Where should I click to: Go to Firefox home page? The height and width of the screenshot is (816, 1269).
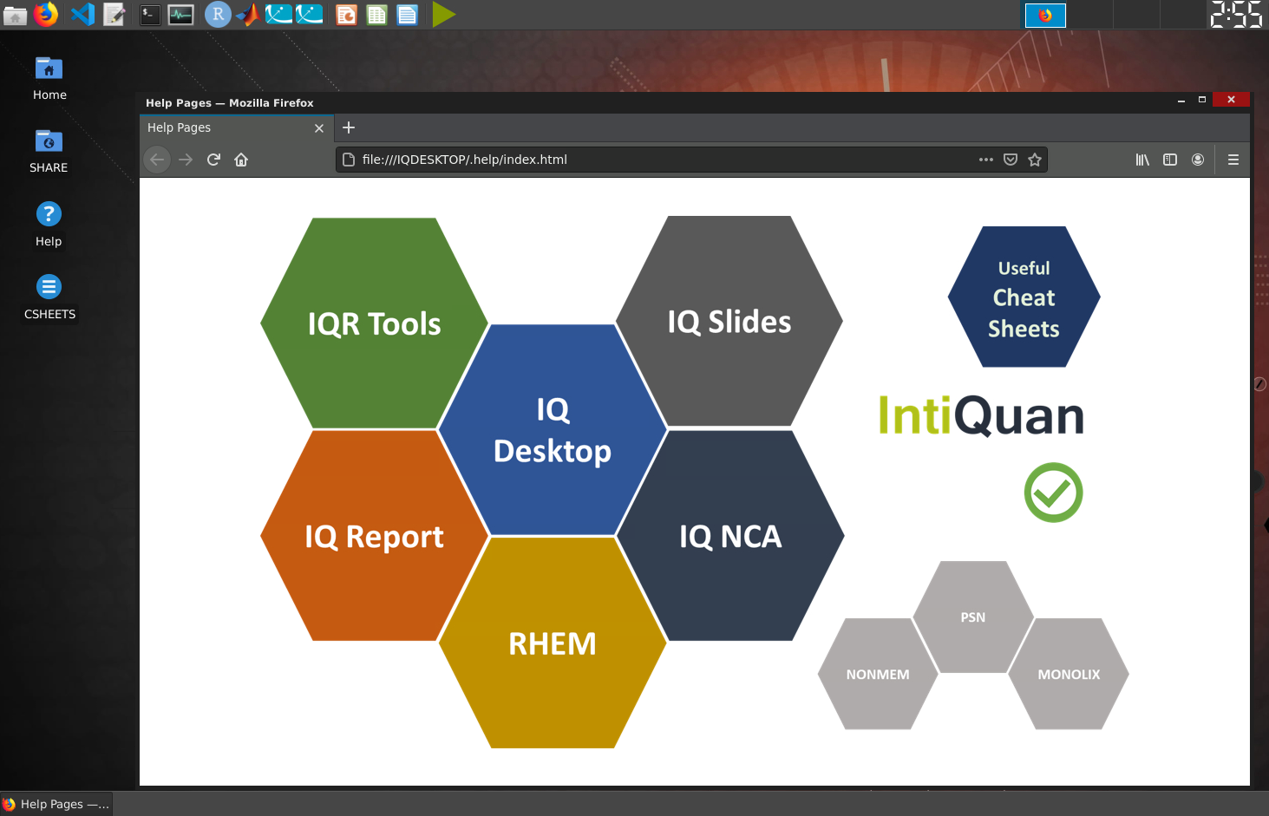(241, 160)
